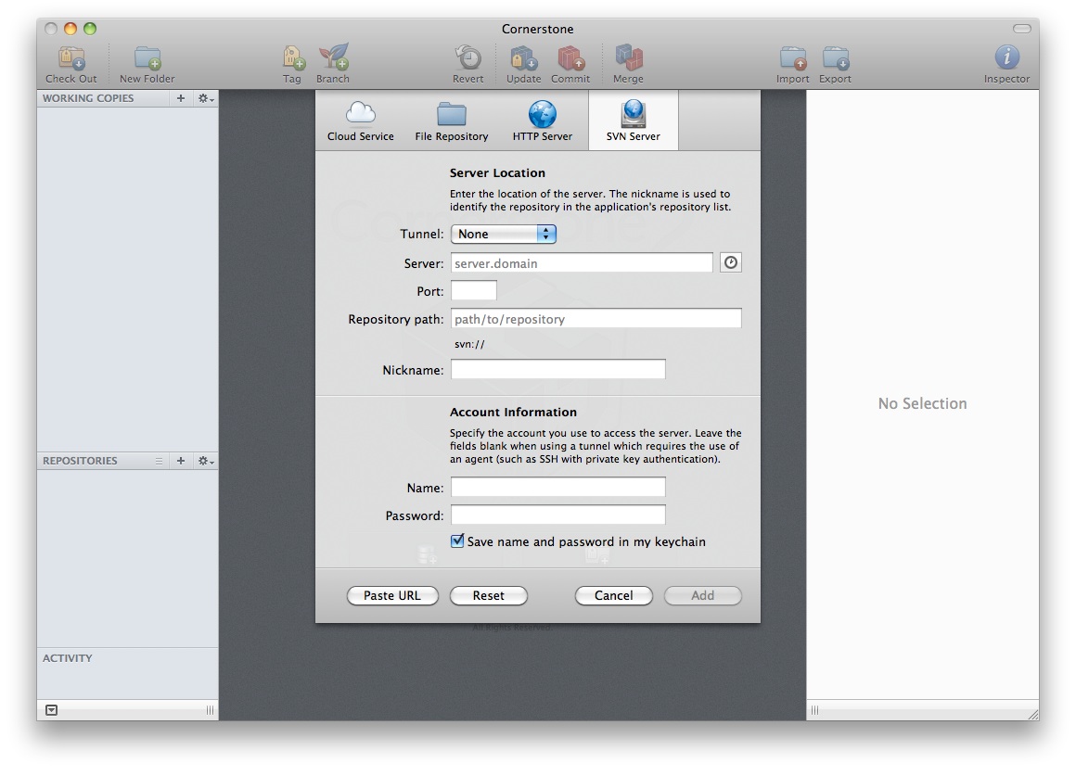Screen dimensions: 1076x776
Task: Select the File Repository tab
Action: pyautogui.click(x=452, y=121)
